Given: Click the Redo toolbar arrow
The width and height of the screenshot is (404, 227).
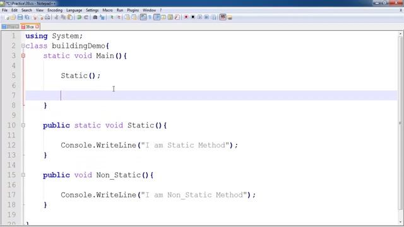Looking at the screenshot, I should 86,17.
